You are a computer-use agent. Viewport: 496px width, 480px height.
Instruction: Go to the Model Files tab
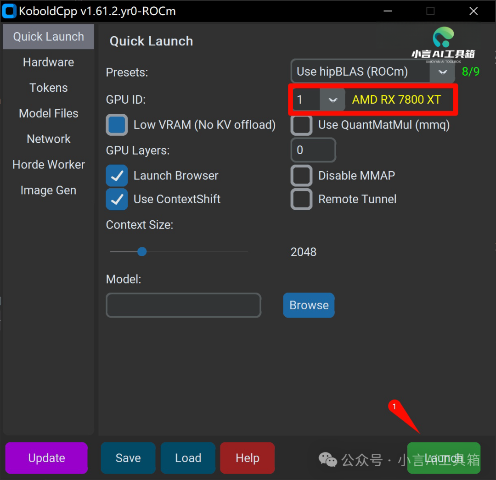pos(48,113)
